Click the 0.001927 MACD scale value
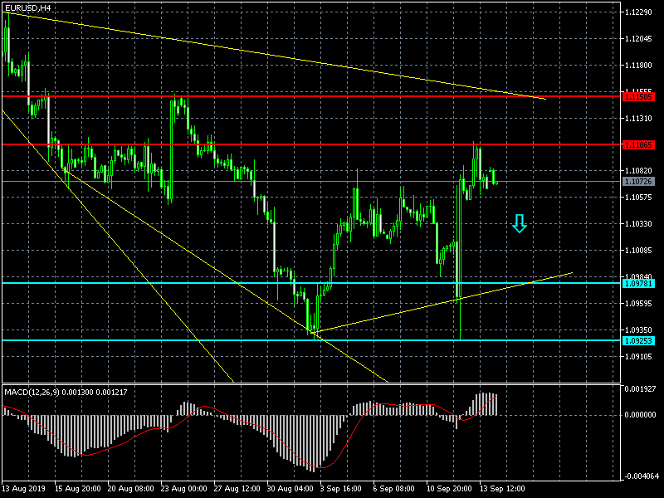The height and width of the screenshot is (498, 664). (x=640, y=389)
